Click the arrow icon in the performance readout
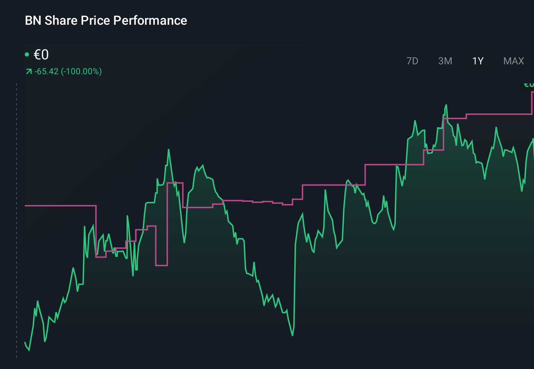 tap(28, 71)
